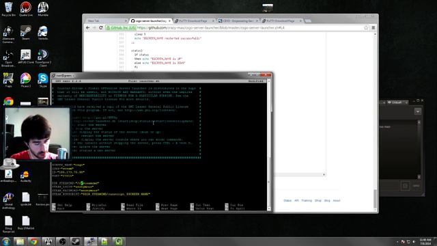The height and width of the screenshot is (246, 437).
Task: Open the Audacity desktop shortcut
Action: tap(26, 176)
